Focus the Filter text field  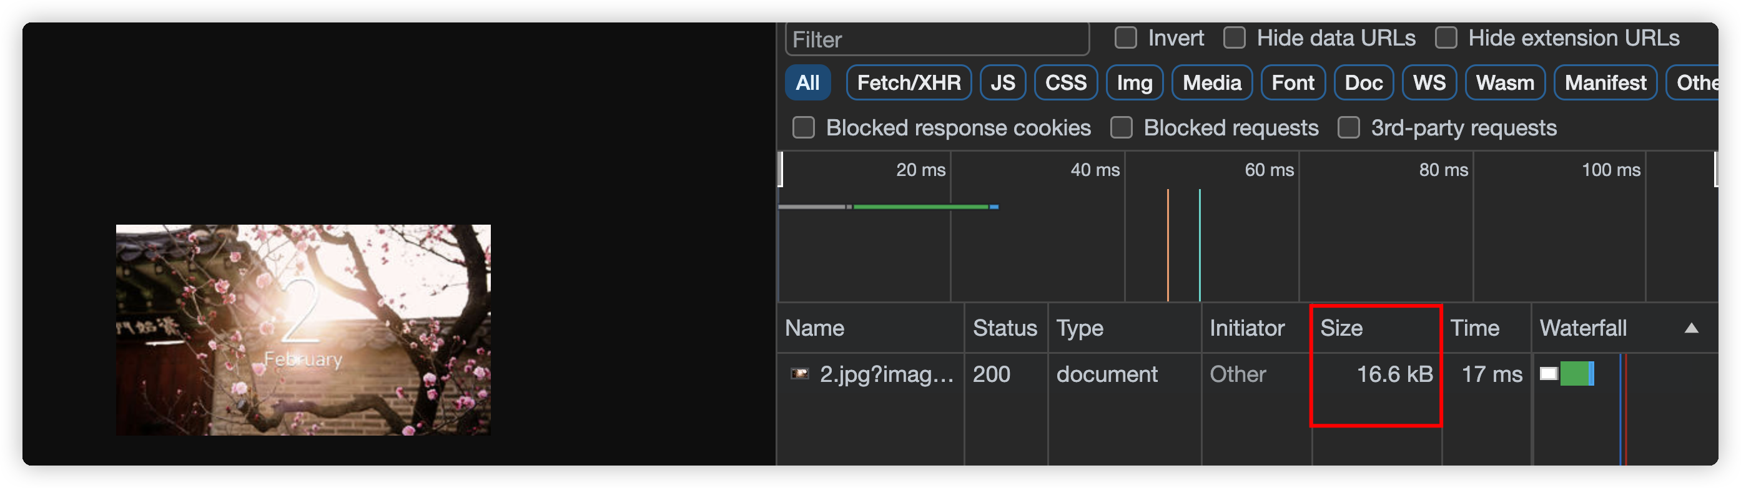point(937,39)
